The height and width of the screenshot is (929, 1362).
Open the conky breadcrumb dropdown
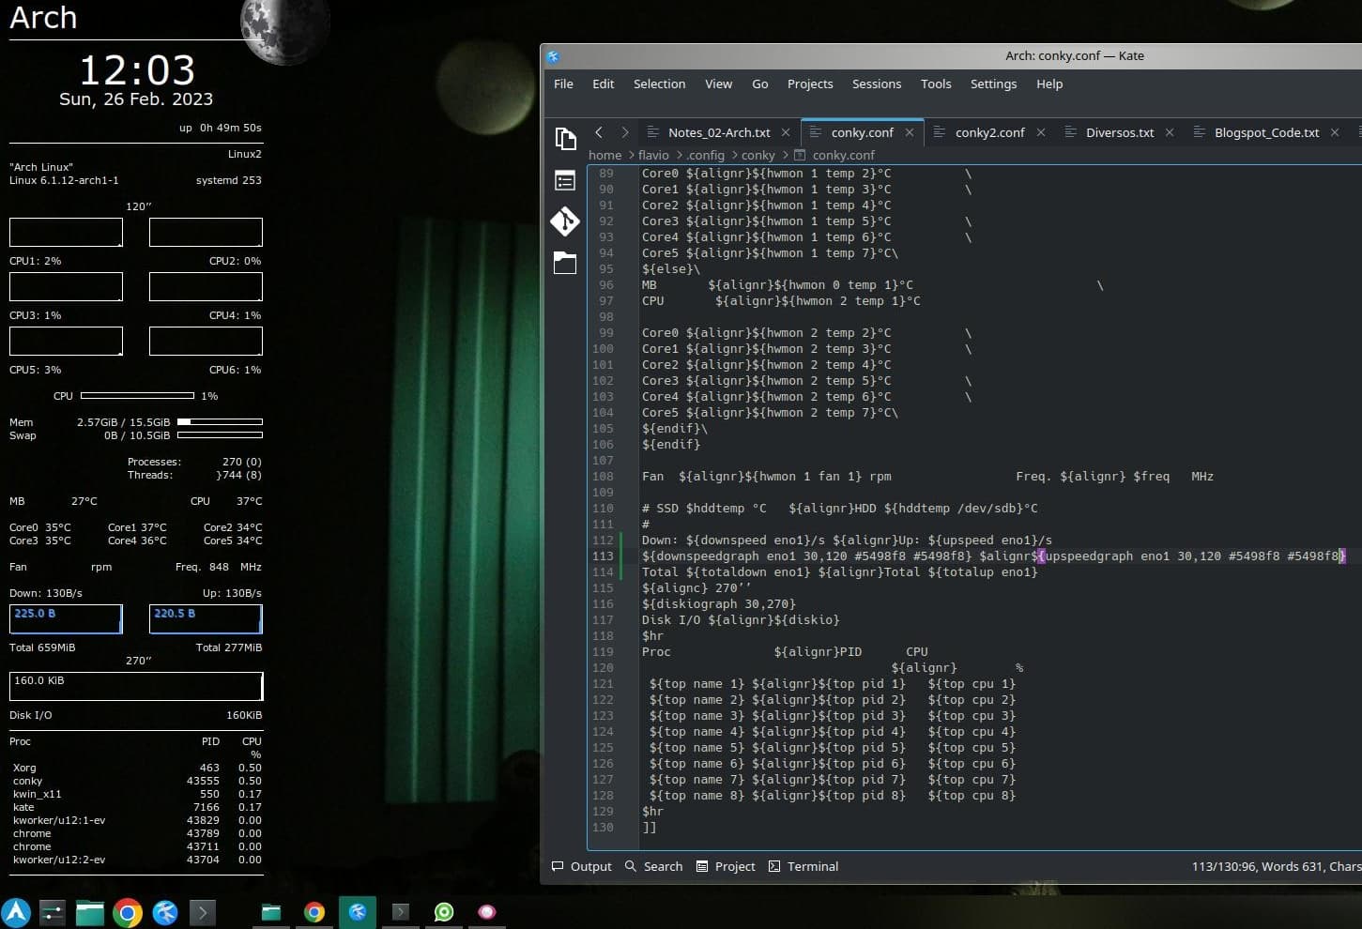(x=758, y=155)
